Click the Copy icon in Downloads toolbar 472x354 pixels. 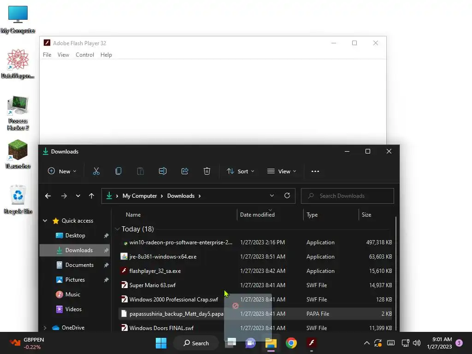point(118,171)
